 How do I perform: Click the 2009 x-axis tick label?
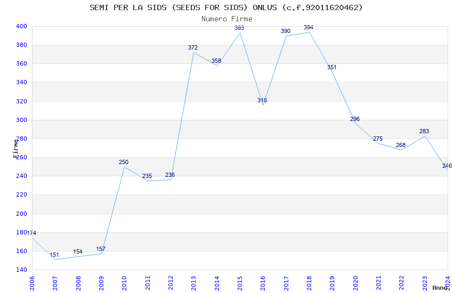coord(101,283)
